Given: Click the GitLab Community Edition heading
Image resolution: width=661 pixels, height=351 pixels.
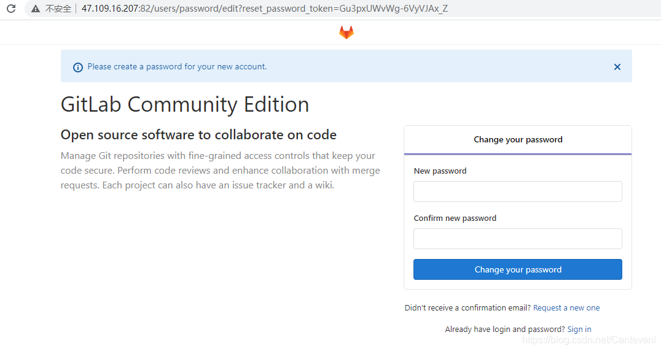Looking at the screenshot, I should pyautogui.click(x=185, y=104).
